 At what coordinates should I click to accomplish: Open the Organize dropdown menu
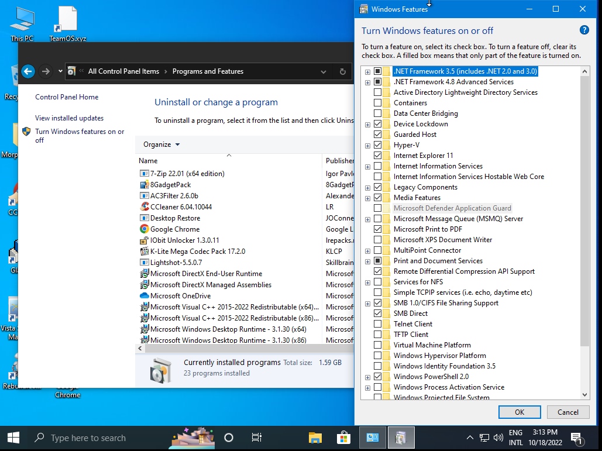pos(161,144)
